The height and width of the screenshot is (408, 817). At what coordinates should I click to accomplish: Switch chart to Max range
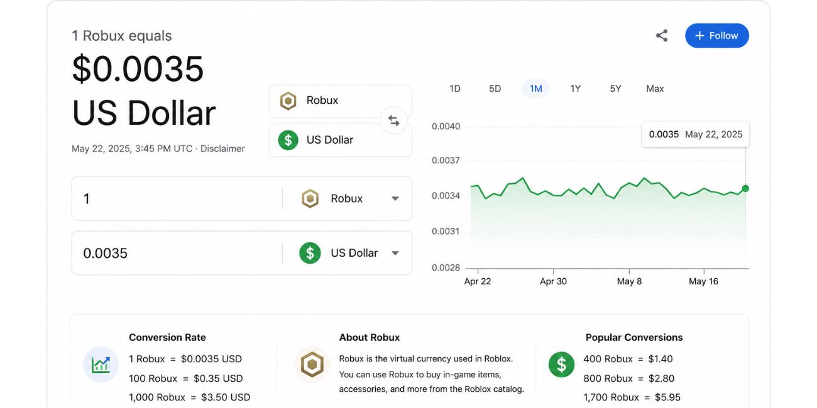(x=655, y=89)
